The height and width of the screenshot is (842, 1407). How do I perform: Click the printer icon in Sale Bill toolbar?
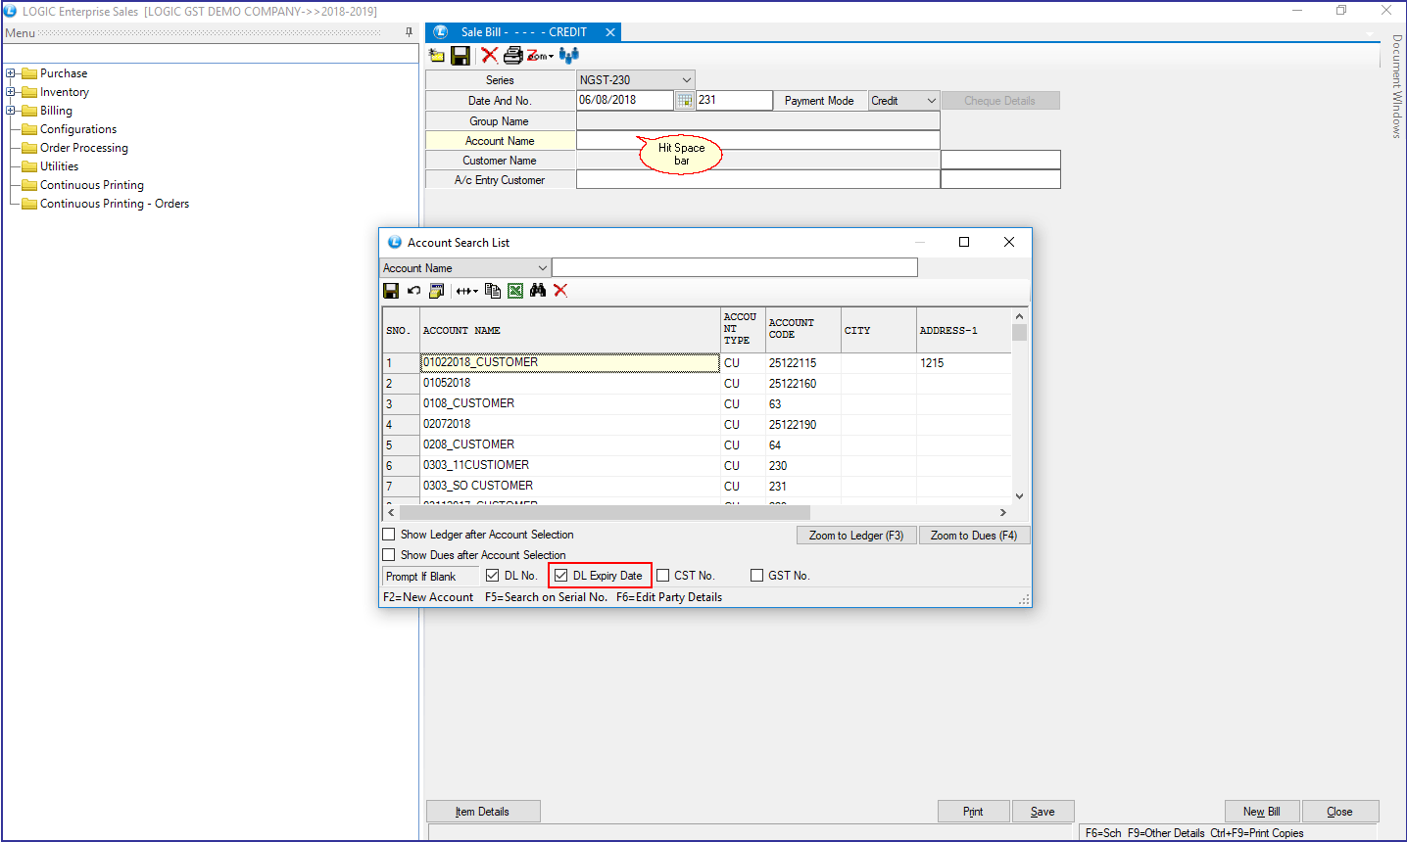[x=512, y=56]
